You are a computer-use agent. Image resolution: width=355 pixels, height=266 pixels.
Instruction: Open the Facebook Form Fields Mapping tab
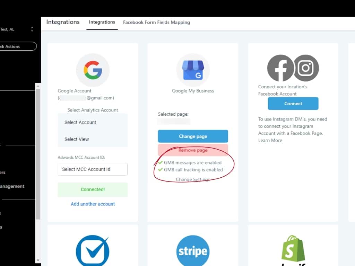(x=156, y=22)
